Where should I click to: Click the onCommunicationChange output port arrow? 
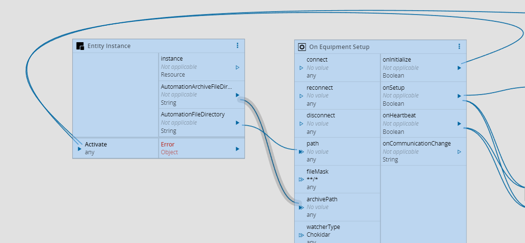coord(459,152)
